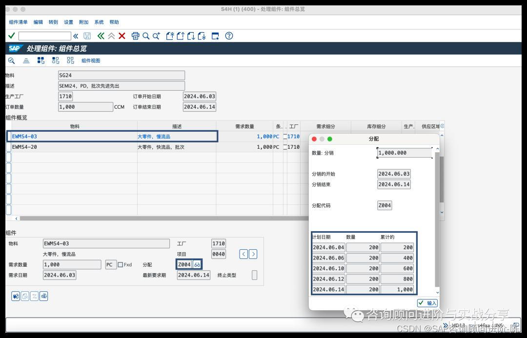Viewport: 527px width, 338px height.
Task: Click the cumulative 800 cell in the dialog
Action: (x=397, y=279)
